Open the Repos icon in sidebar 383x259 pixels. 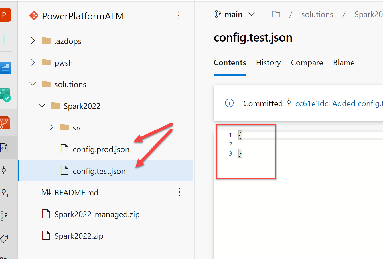click(x=5, y=123)
